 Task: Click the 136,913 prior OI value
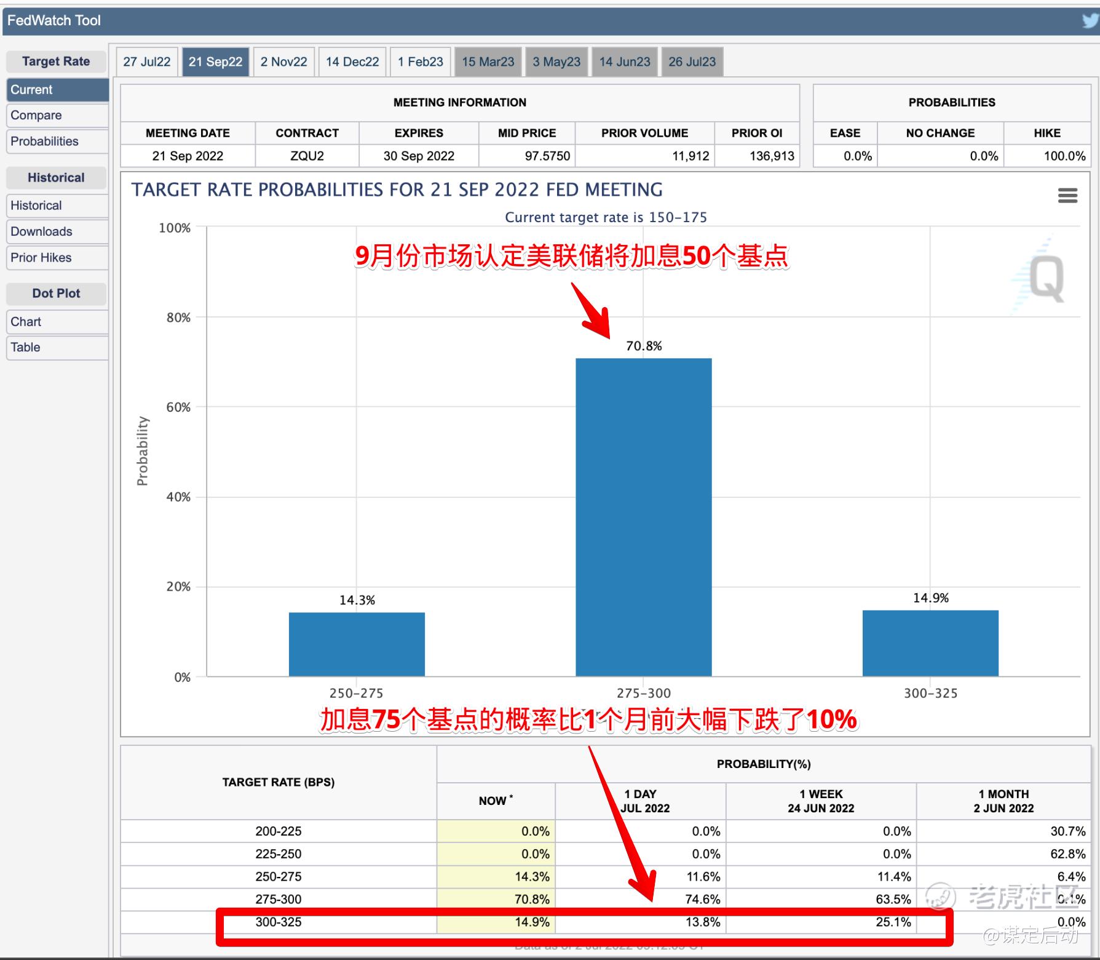[772, 156]
